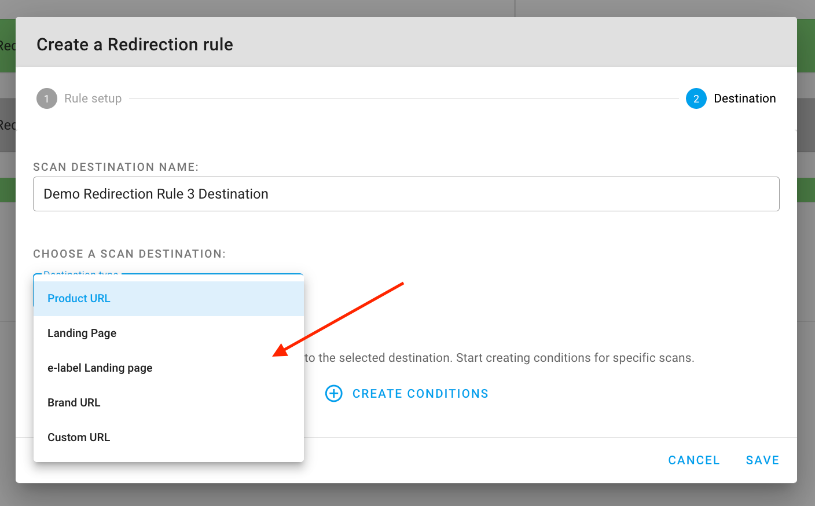
Task: Select the Destination step label
Action: [x=744, y=98]
